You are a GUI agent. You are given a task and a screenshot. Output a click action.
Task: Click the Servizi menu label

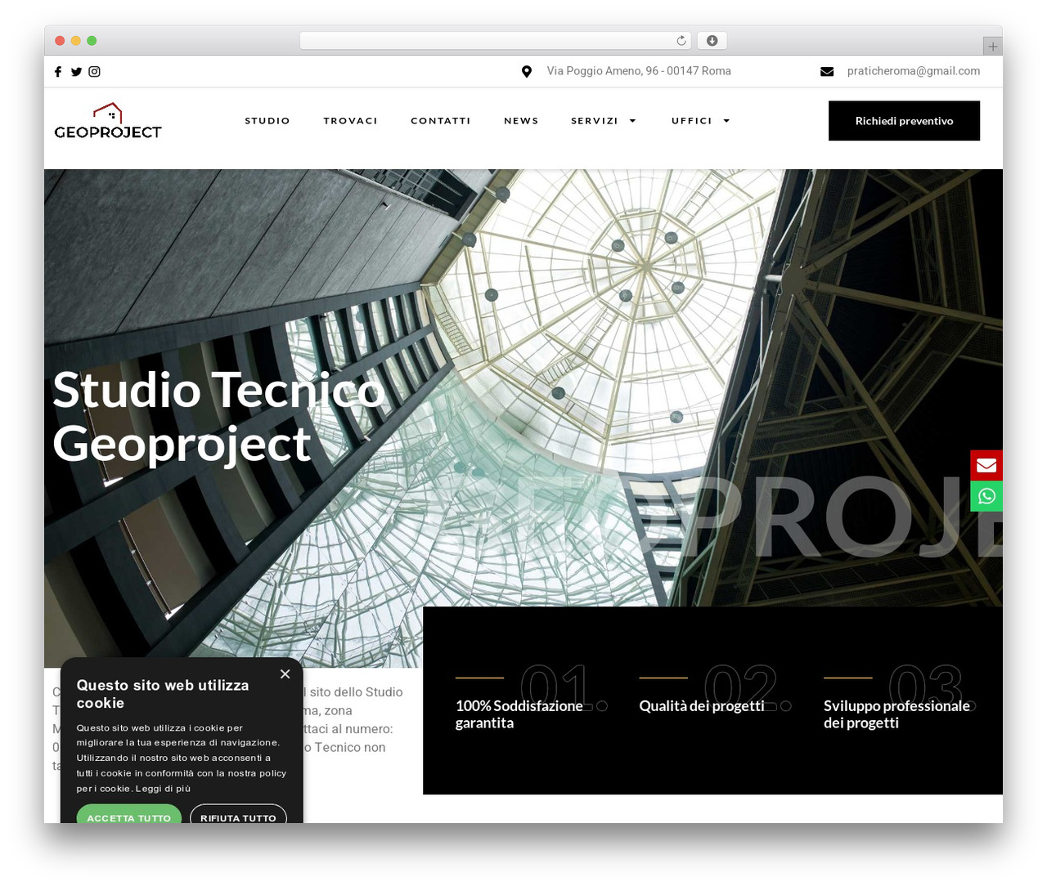[x=595, y=121]
